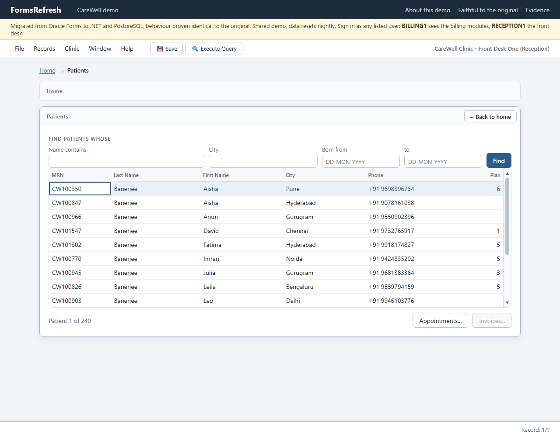Click the patient list scroll down arrow

click(507, 303)
